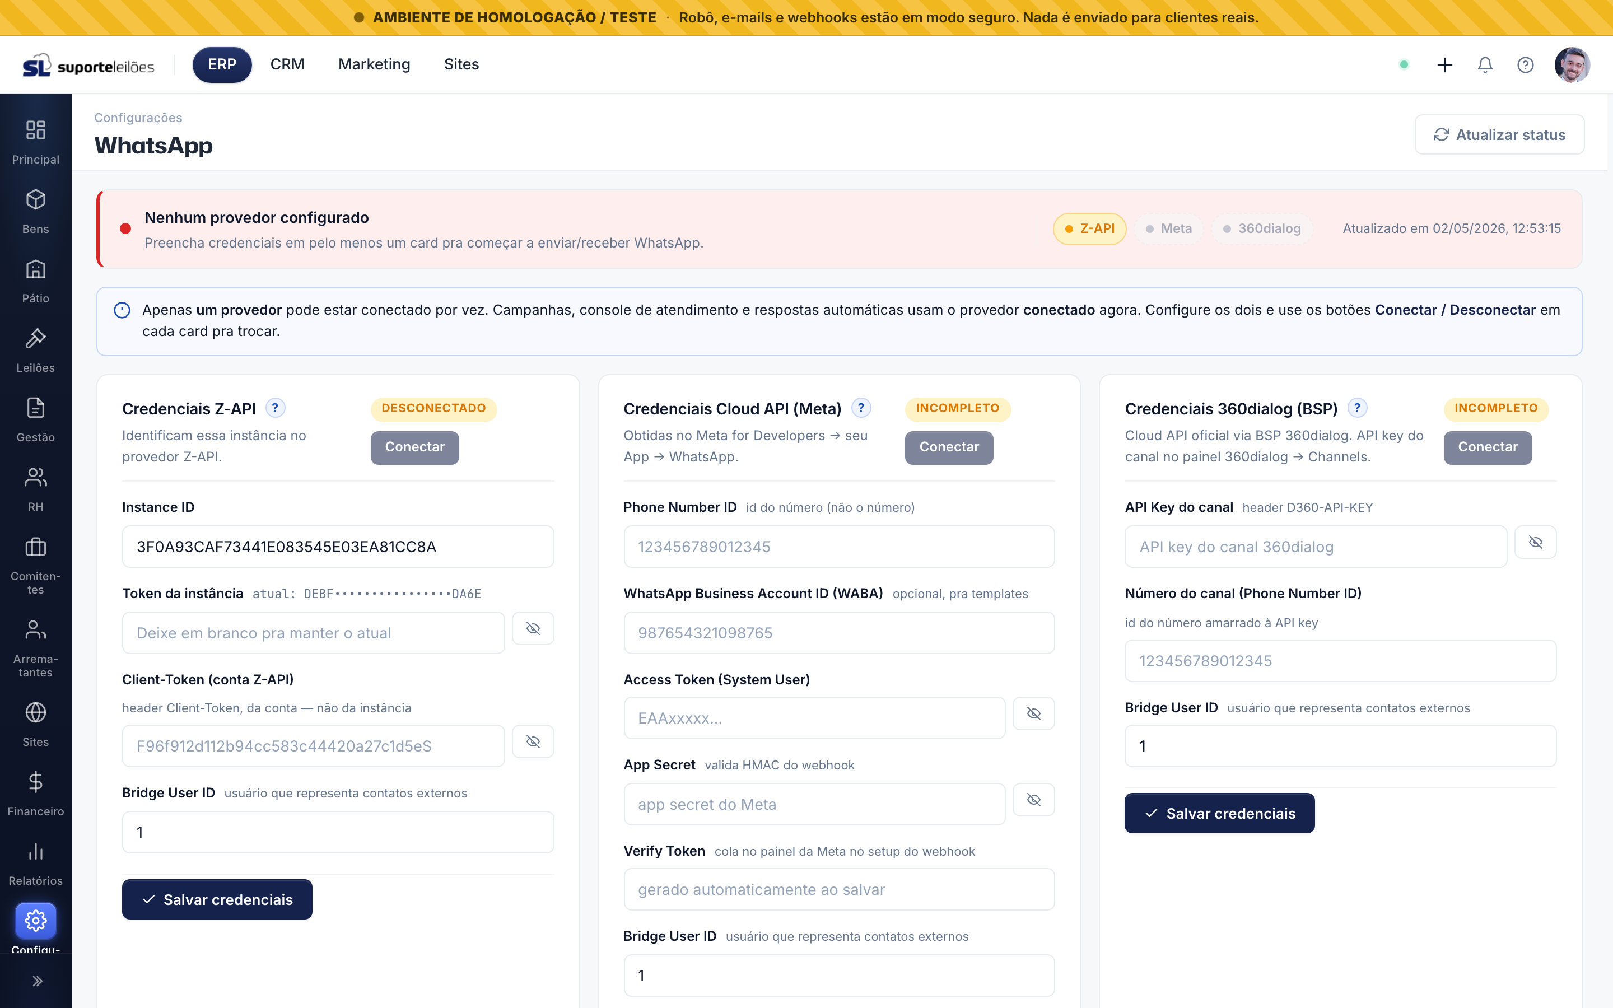Click the 'Atualizado em 02/05/2026, 12:53:15' timestamp
The height and width of the screenshot is (1008, 1613).
[x=1452, y=228]
